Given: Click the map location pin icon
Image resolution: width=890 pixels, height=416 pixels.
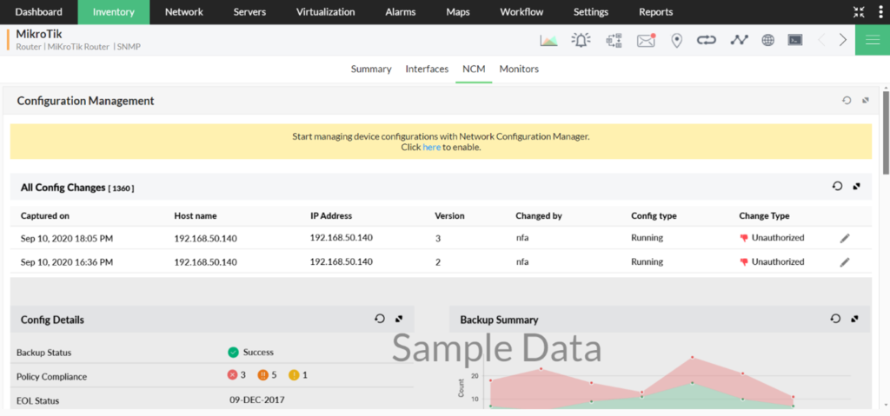Looking at the screenshot, I should click(677, 40).
